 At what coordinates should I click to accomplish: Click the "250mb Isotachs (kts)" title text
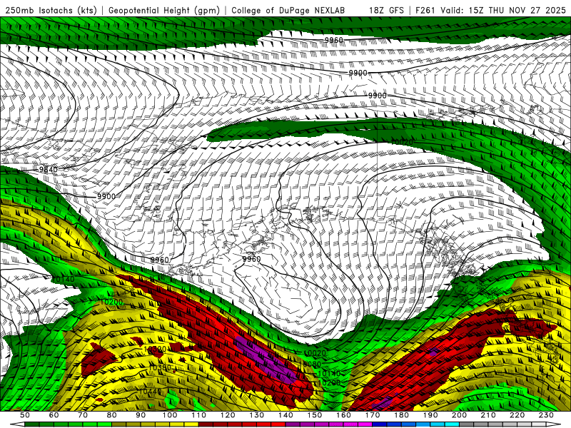pyautogui.click(x=51, y=10)
